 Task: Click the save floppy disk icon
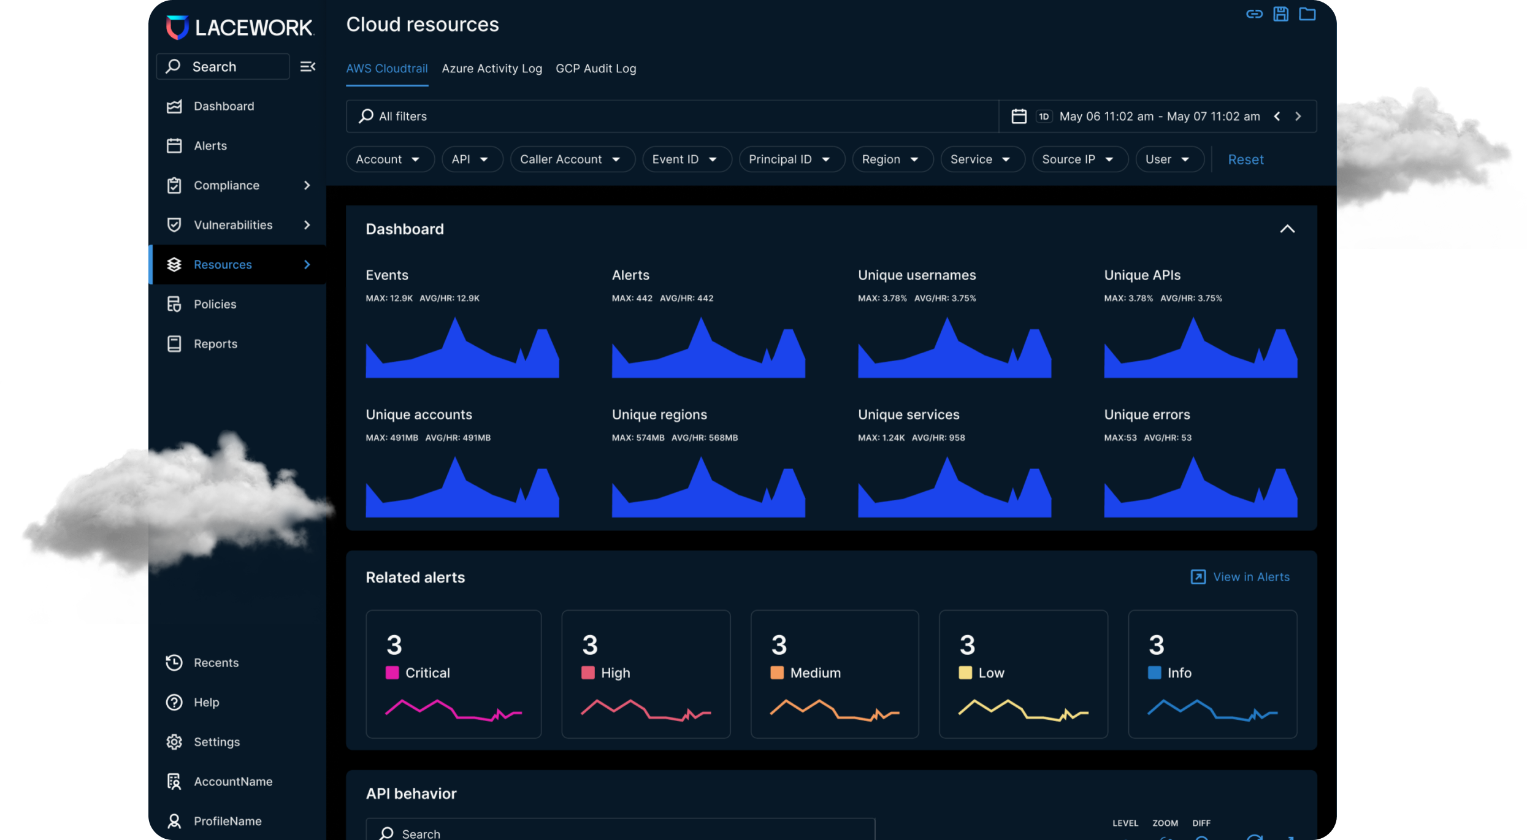tap(1280, 14)
